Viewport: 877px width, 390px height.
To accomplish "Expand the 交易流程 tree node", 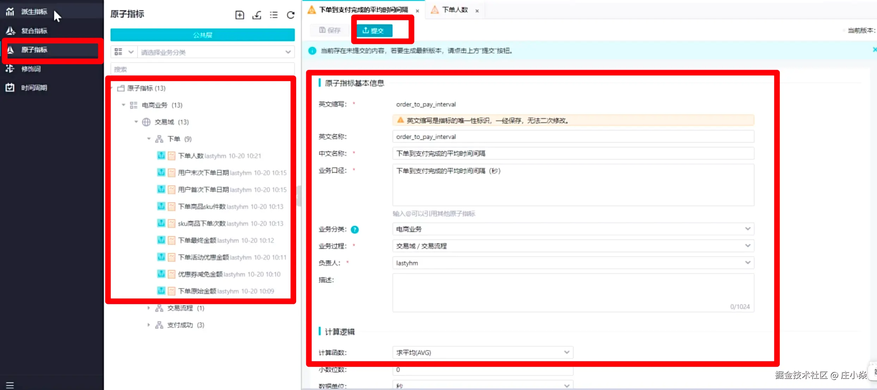I will pyautogui.click(x=149, y=308).
